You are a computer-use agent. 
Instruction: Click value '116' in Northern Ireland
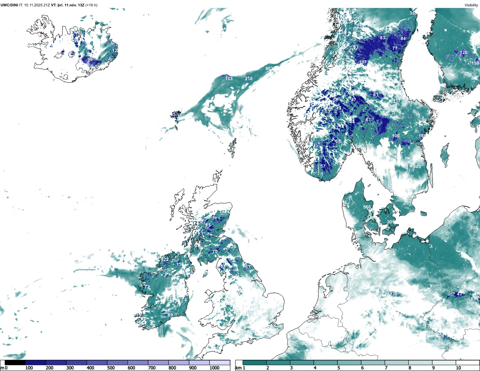pos(180,264)
